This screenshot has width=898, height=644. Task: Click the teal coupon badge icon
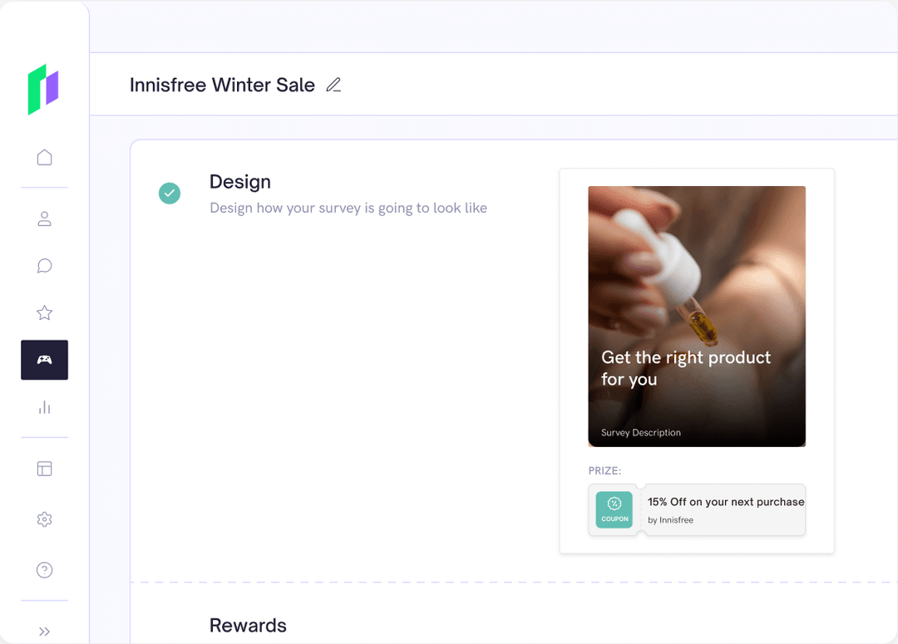coord(614,509)
